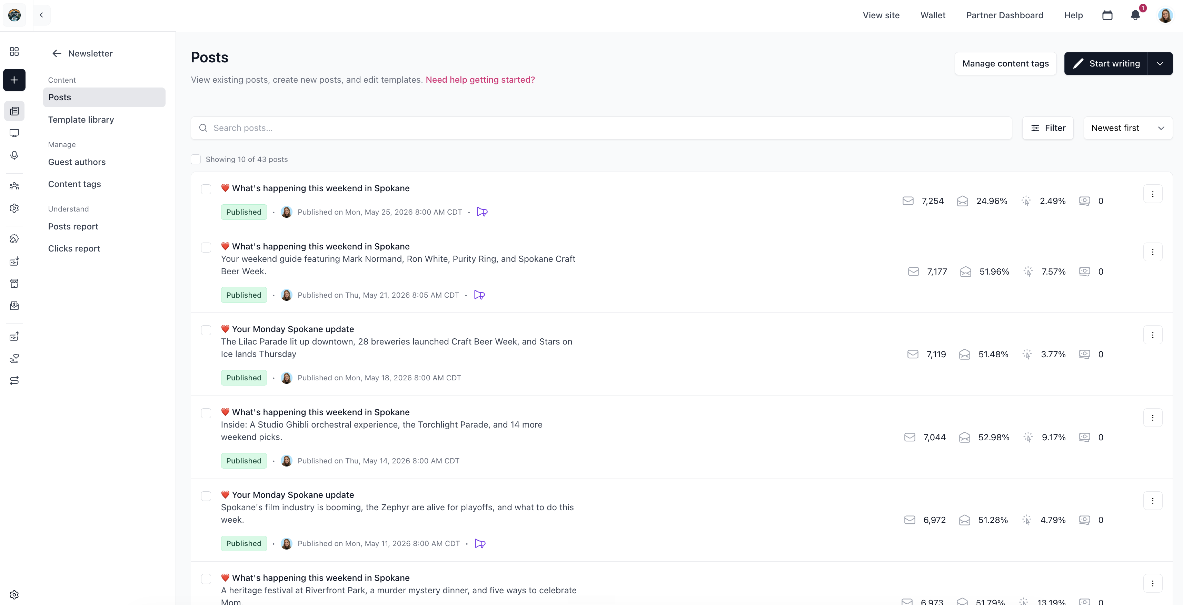Open Partner Dashboard link

point(1005,15)
